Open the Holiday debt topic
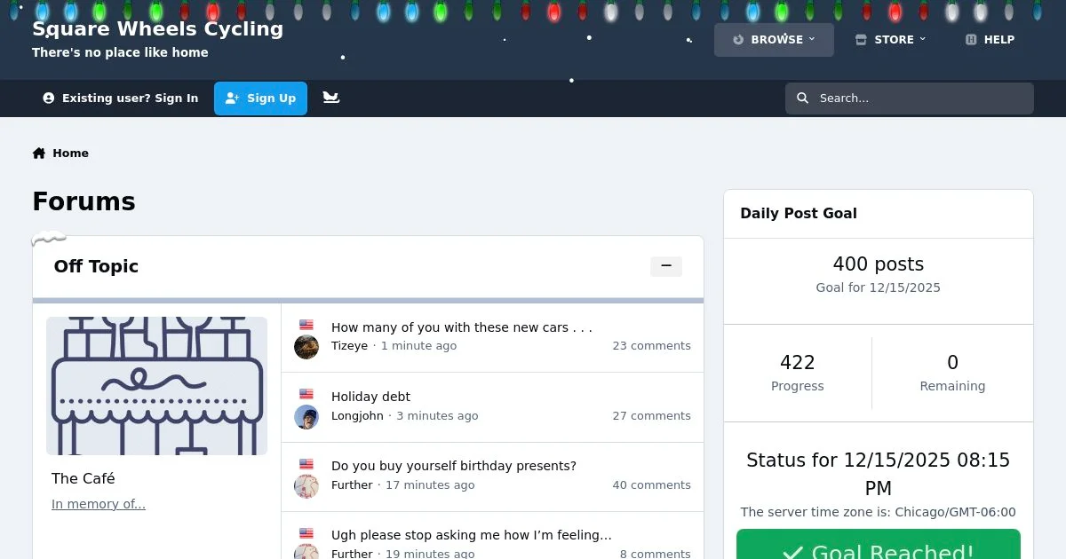This screenshot has width=1066, height=559. [x=370, y=397]
